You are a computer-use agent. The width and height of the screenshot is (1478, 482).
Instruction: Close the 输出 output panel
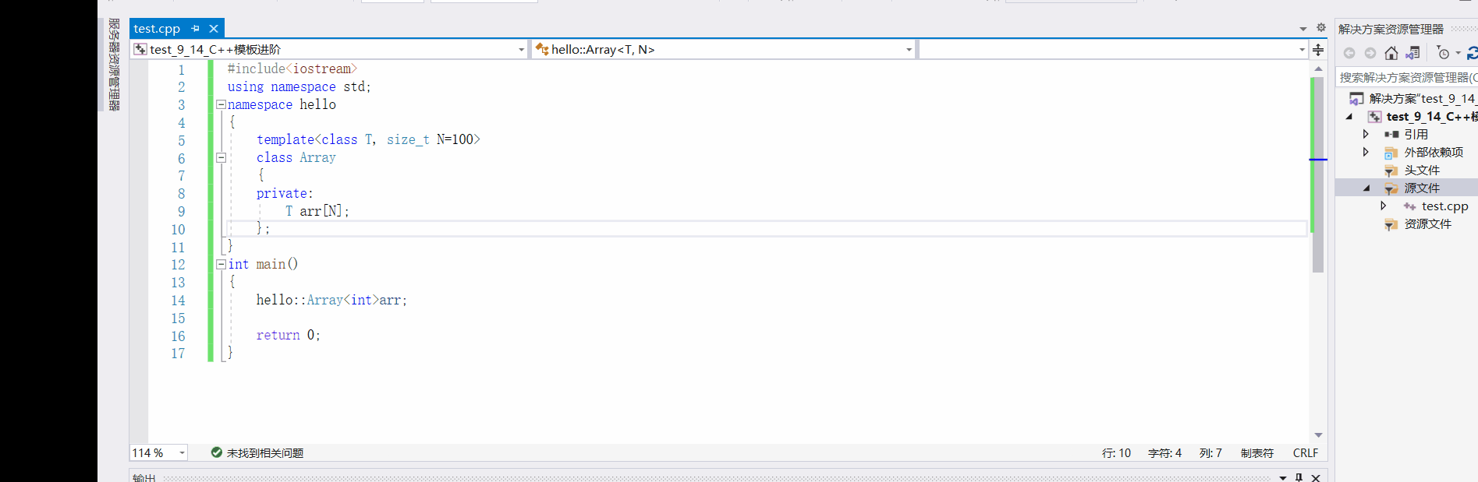(x=1316, y=477)
